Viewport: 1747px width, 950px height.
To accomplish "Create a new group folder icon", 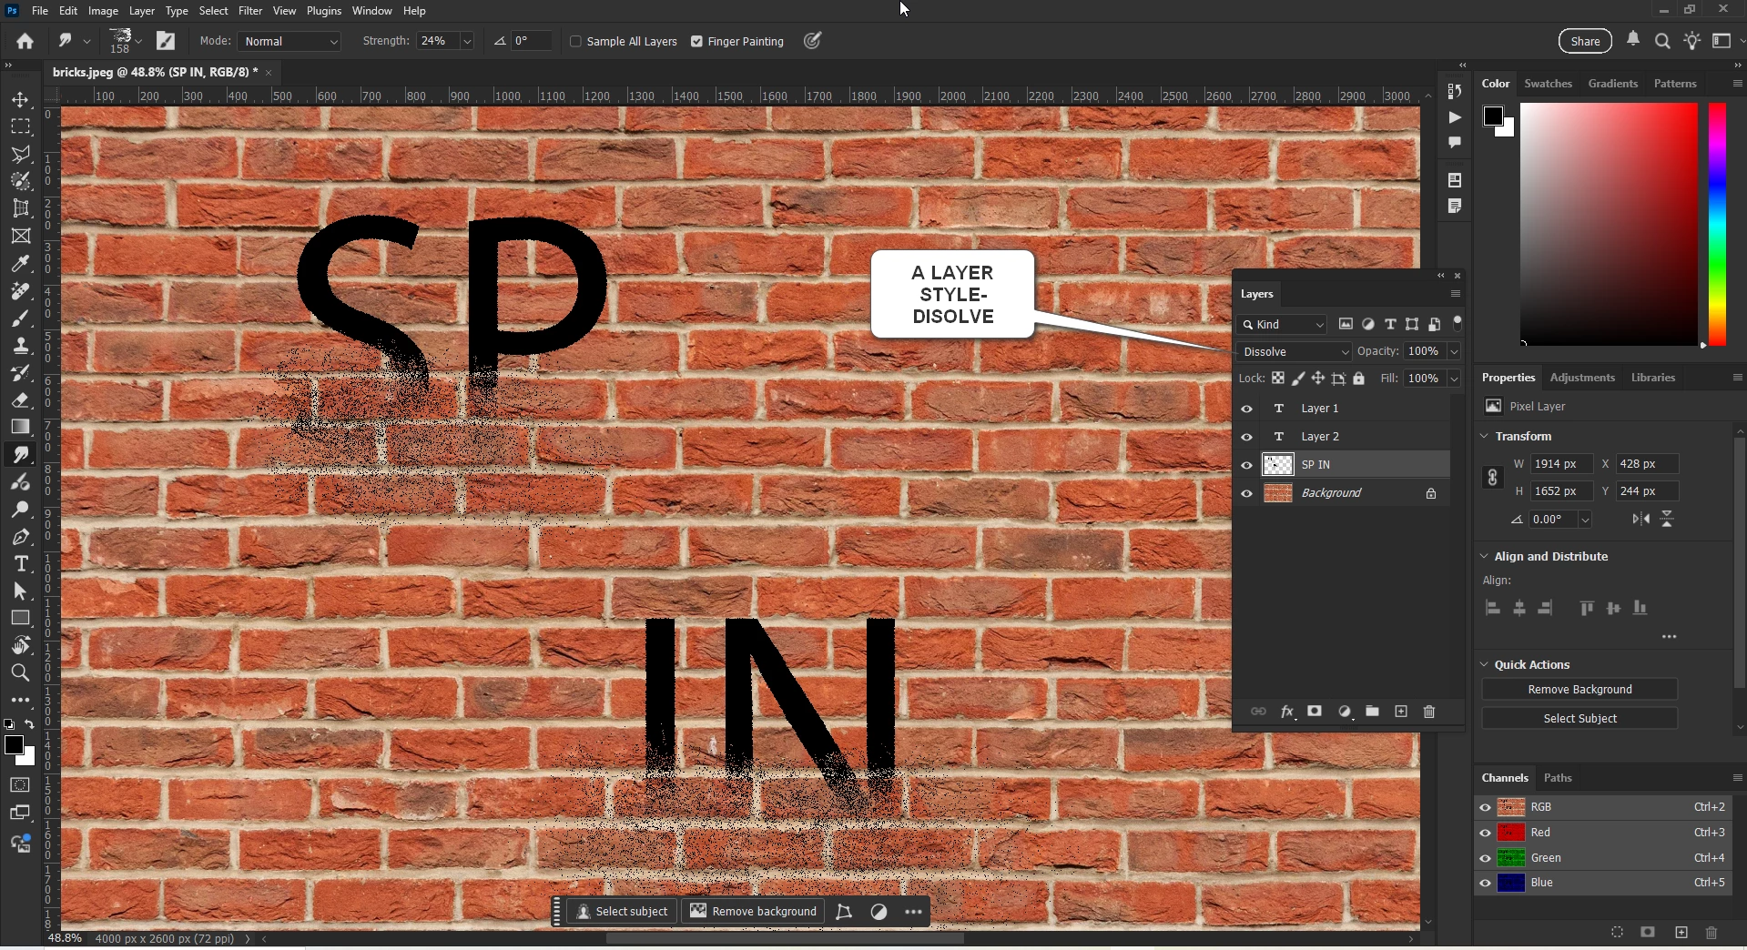I will coord(1372,712).
